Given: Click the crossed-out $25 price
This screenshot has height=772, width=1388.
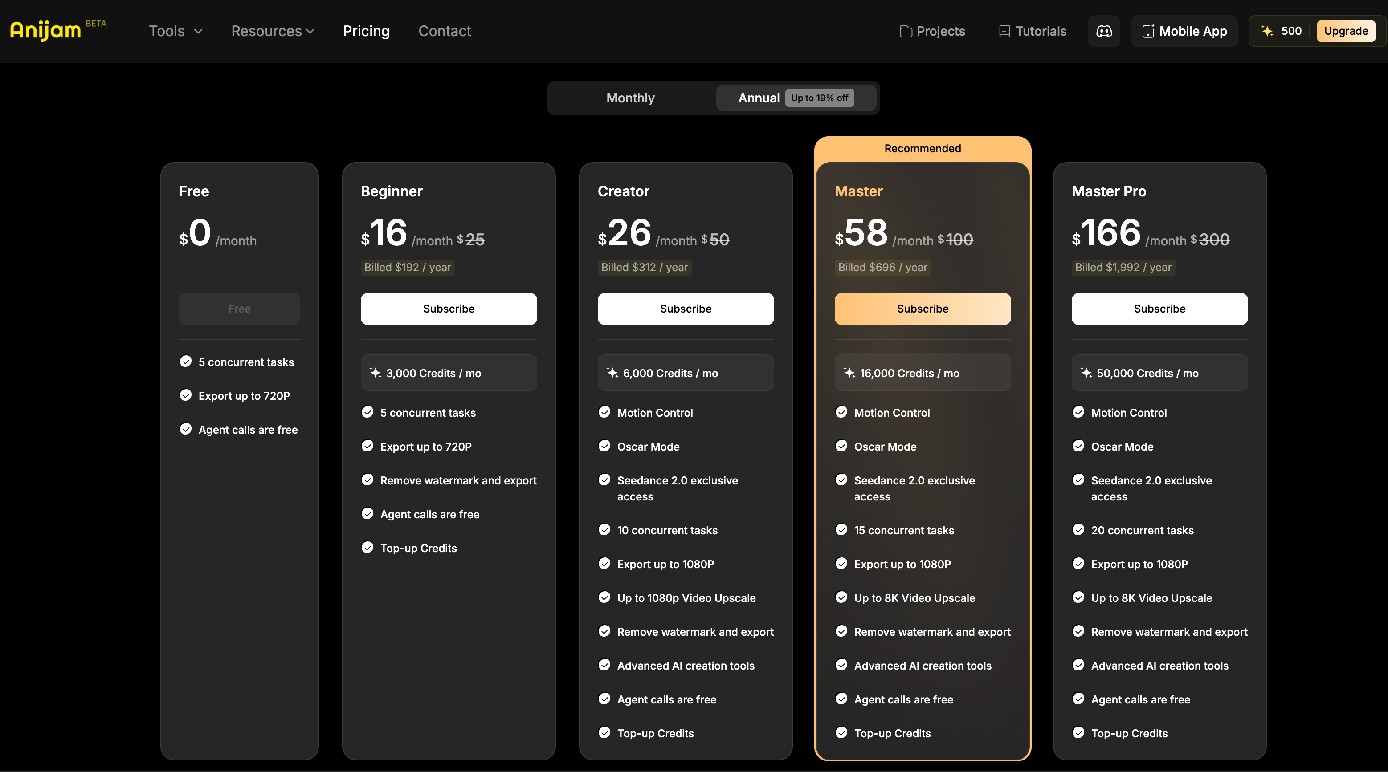Looking at the screenshot, I should point(470,239).
